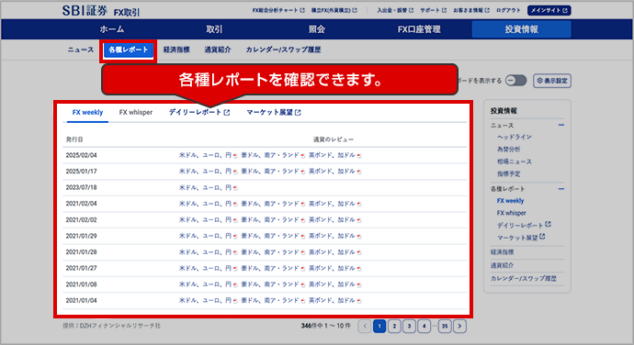
Task: Open sidebar 指標予定 link
Action: 508,173
